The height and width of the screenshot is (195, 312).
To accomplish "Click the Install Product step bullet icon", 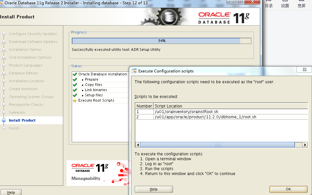I will [4, 120].
